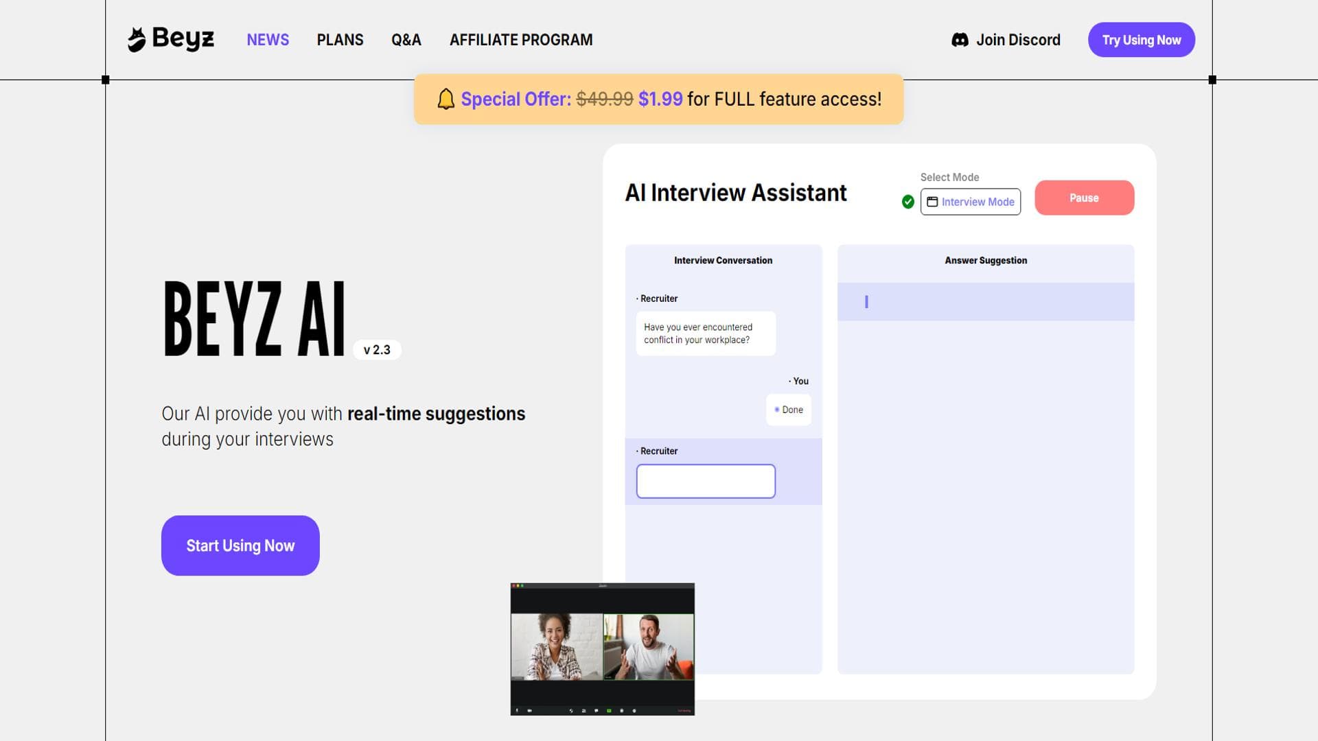Click the Beyz wordmark text
The image size is (1318, 741).
183,39
